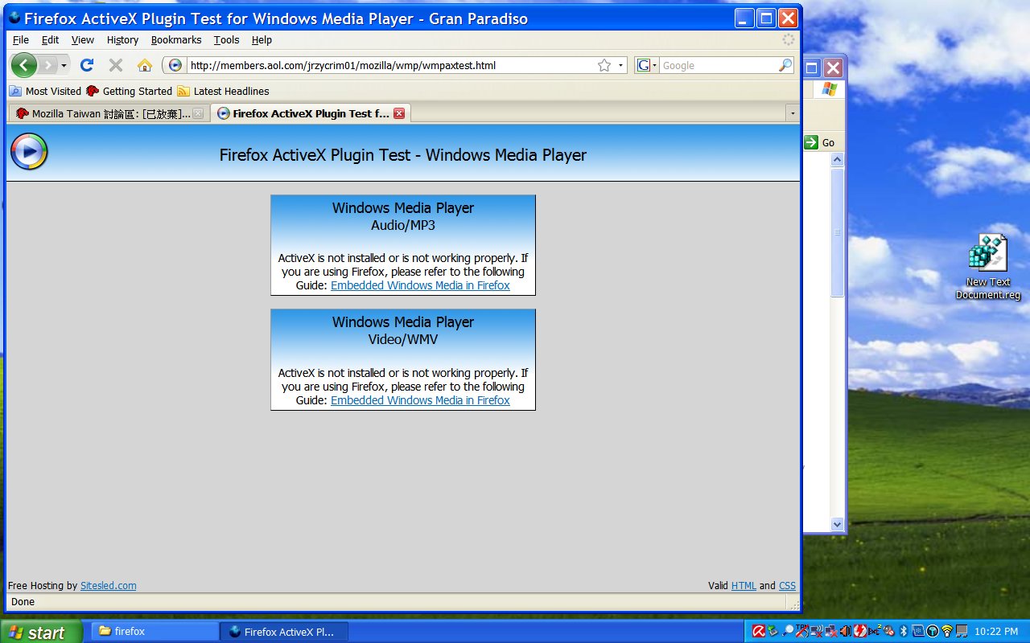1030x643 pixels.
Task: Go to the Home page
Action: coord(145,65)
